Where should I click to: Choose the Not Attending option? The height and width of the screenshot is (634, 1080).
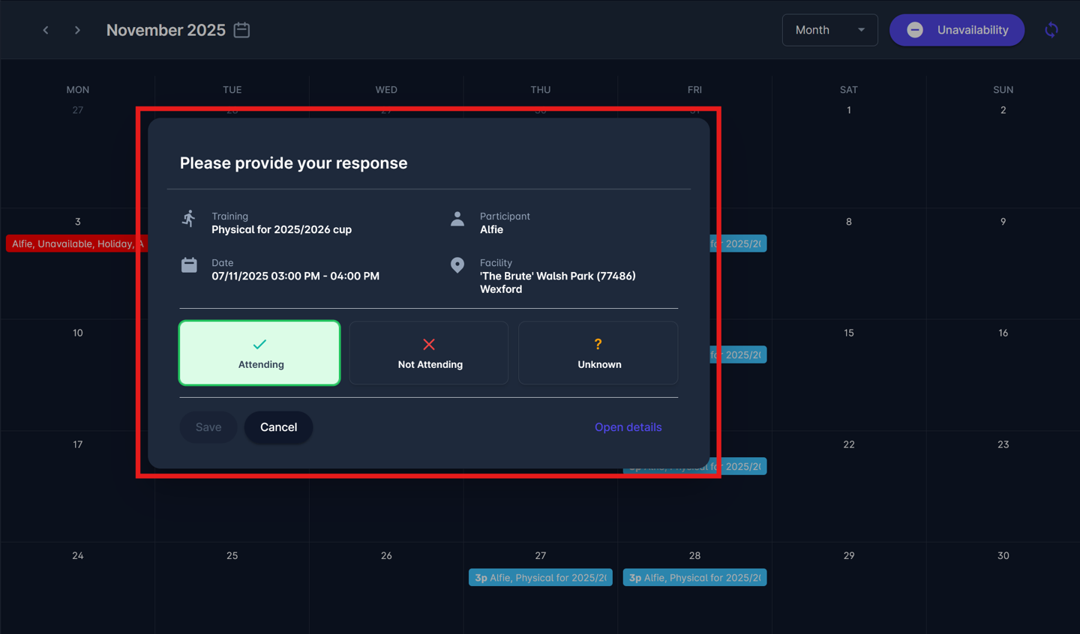pos(429,353)
